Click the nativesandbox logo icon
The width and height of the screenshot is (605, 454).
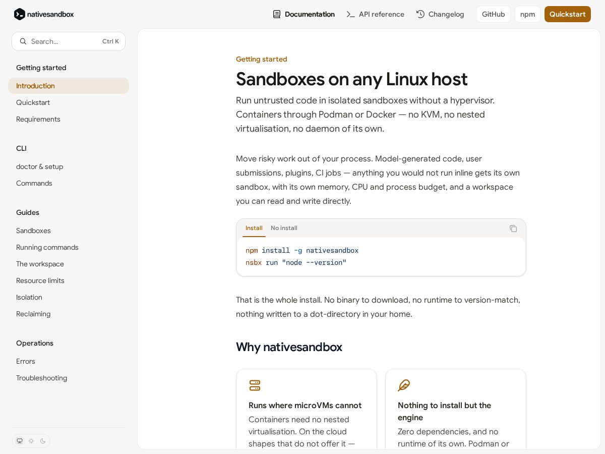click(x=20, y=14)
